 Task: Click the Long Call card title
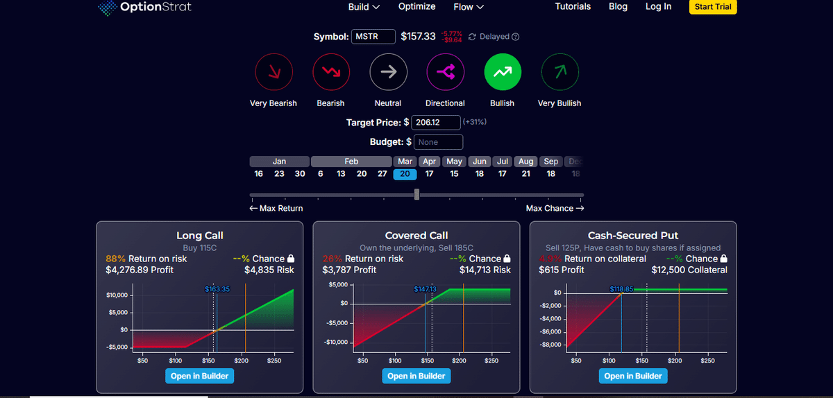pyautogui.click(x=200, y=236)
